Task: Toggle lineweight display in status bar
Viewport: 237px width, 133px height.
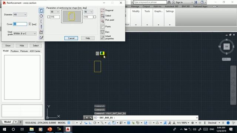Action: tap(121, 123)
